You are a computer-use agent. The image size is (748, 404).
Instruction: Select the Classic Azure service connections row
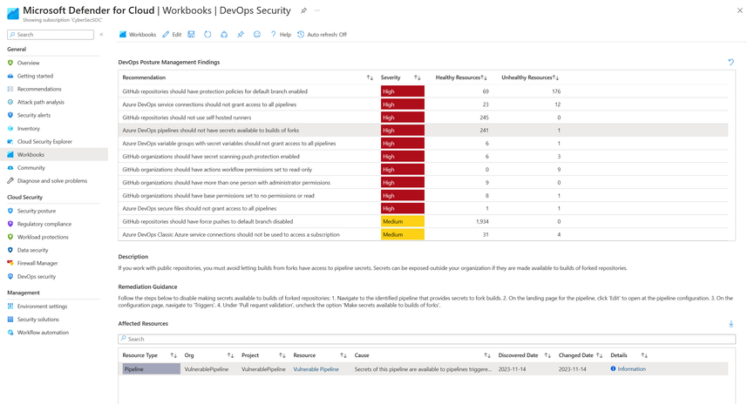tap(423, 234)
